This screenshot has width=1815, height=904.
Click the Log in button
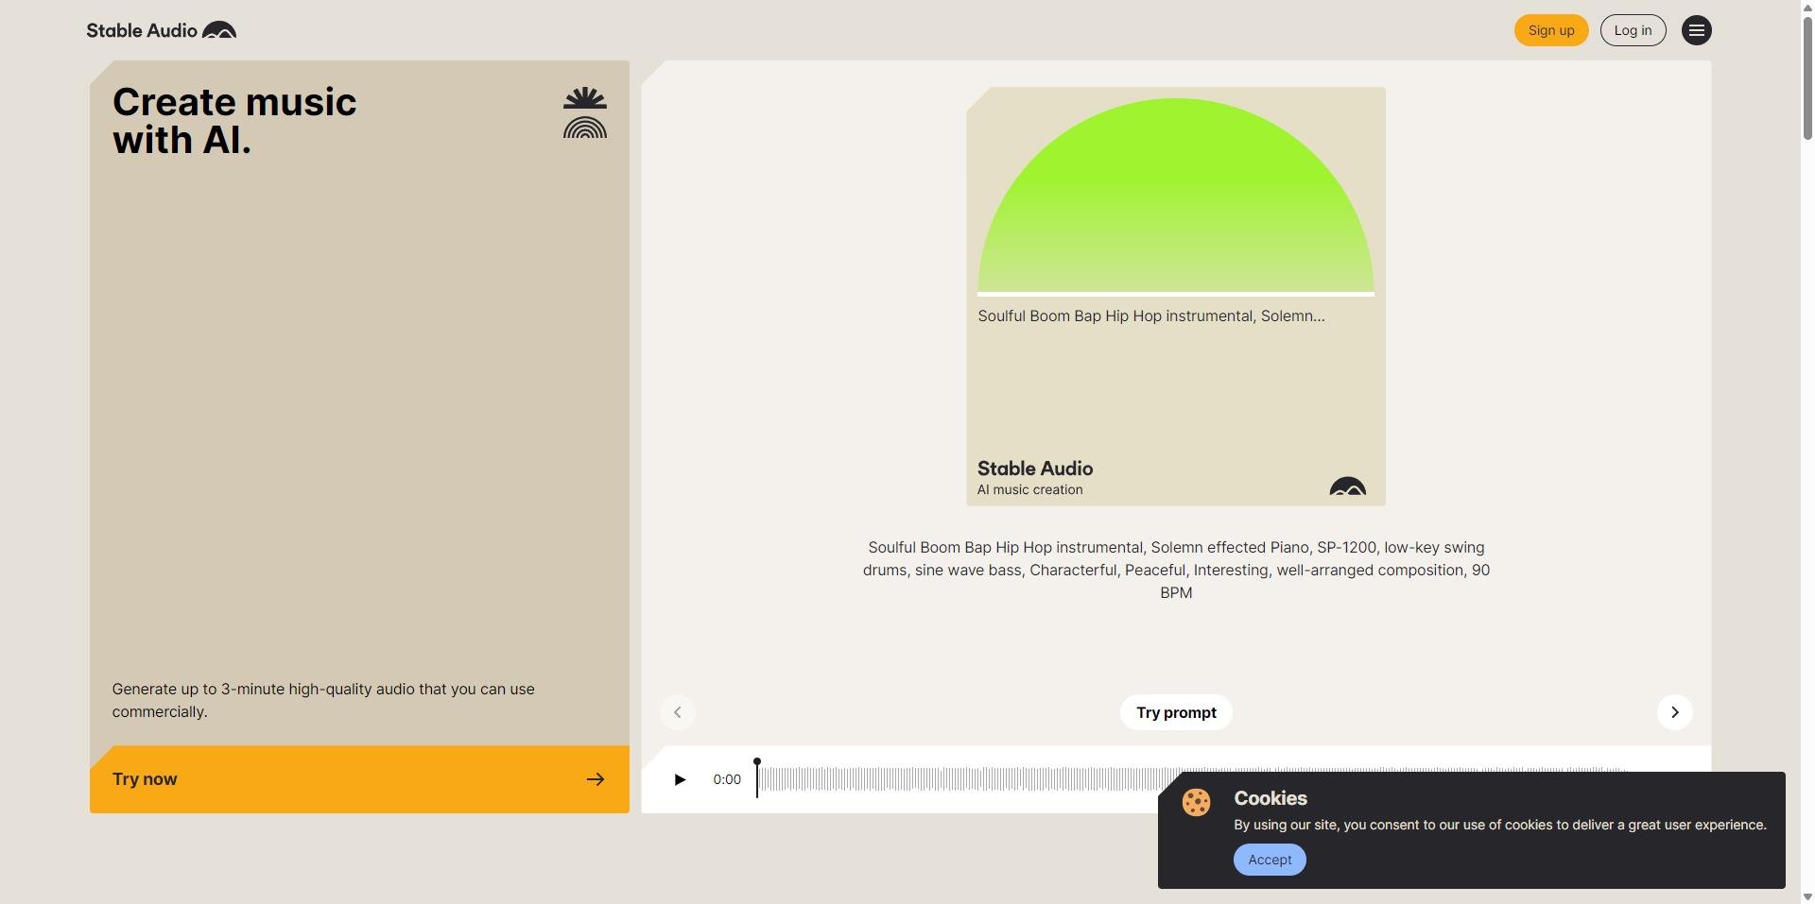[x=1633, y=30]
